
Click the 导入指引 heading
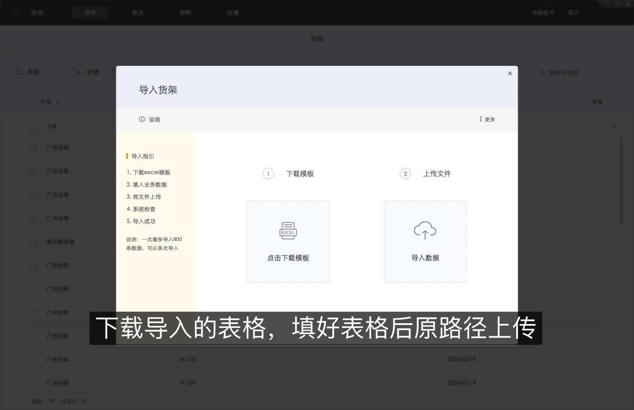(x=143, y=156)
